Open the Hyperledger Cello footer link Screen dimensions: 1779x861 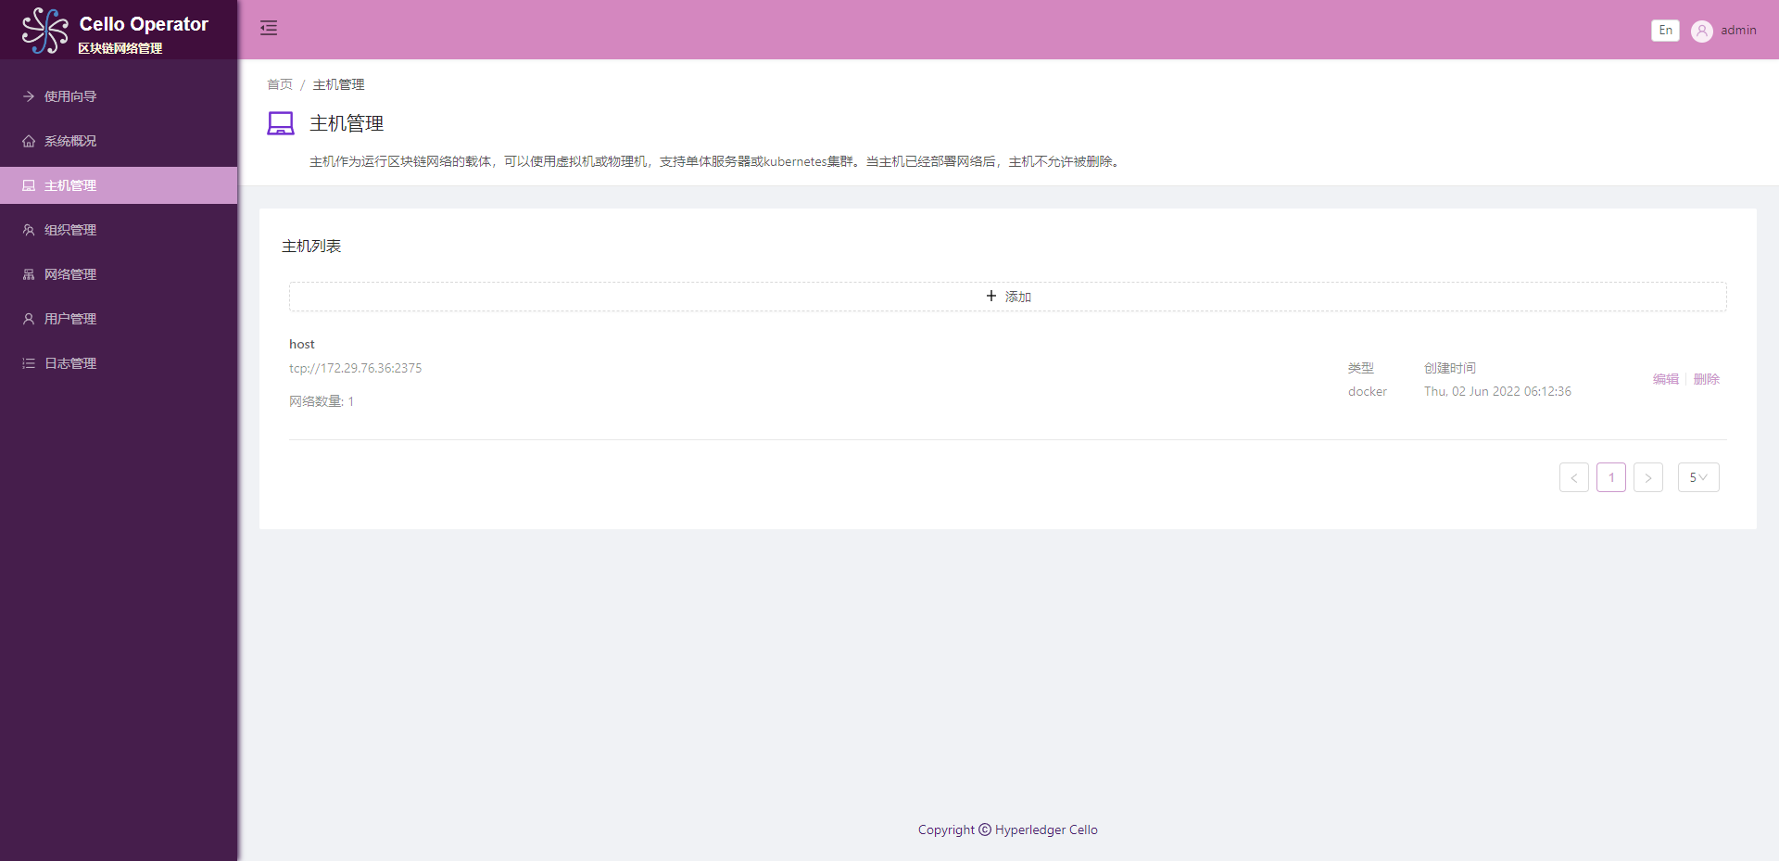tap(1046, 829)
